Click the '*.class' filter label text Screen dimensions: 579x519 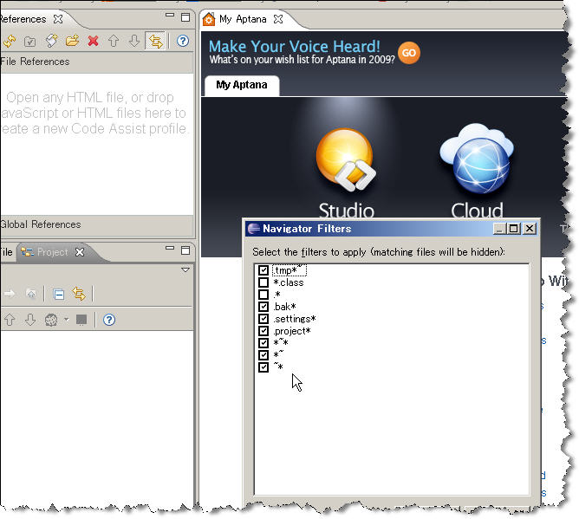(289, 282)
